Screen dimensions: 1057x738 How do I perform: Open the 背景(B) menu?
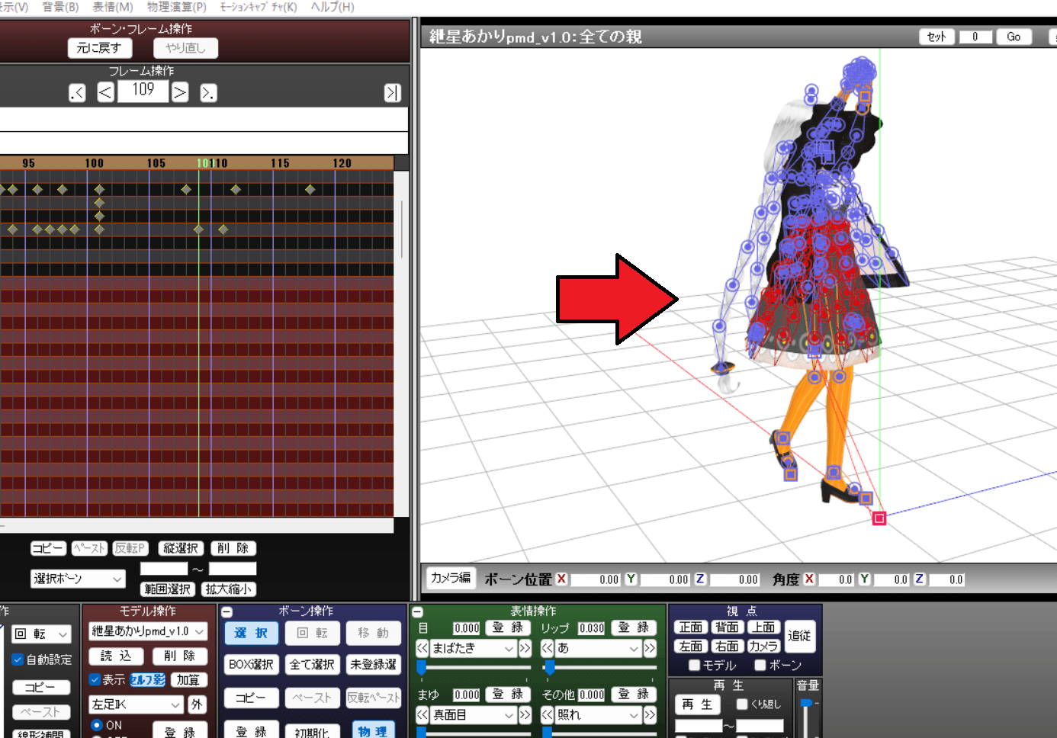(x=60, y=7)
